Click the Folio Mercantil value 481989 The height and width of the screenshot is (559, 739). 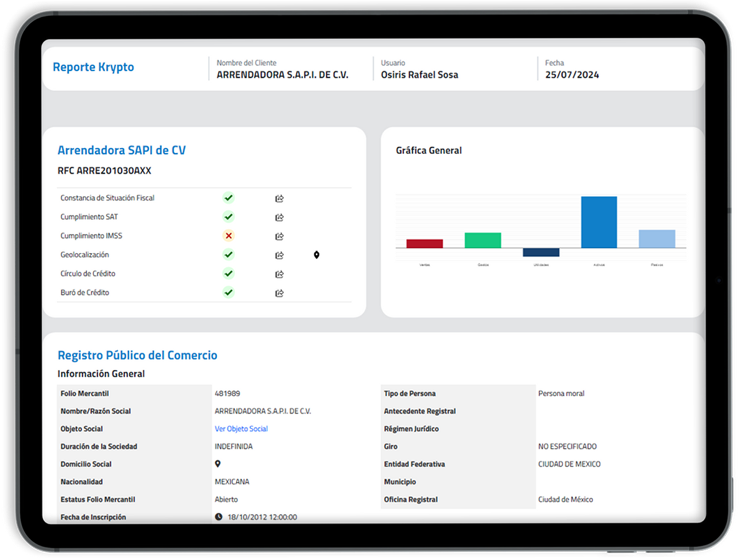(227, 393)
